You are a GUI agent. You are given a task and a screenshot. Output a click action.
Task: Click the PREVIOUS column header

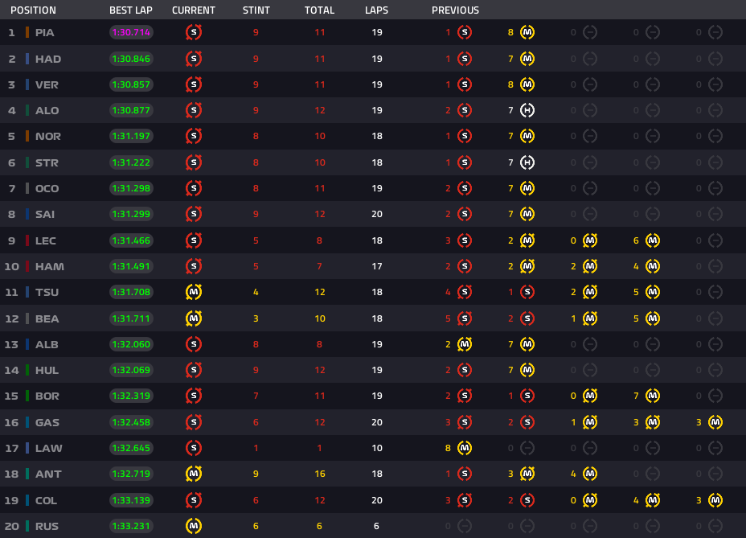[455, 10]
